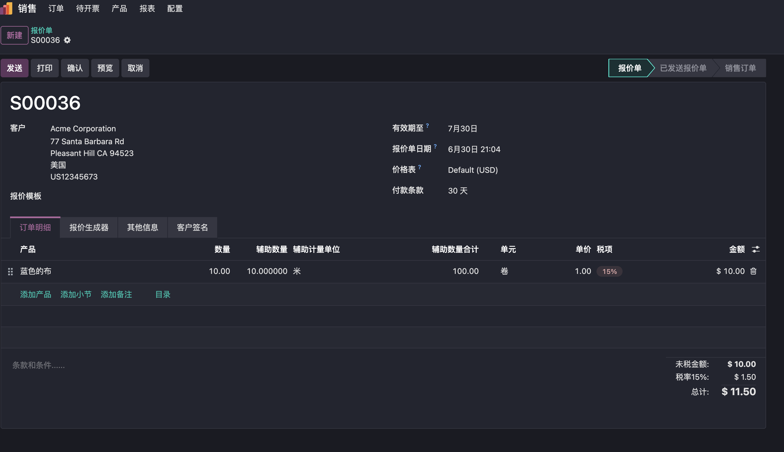Grab the drag handle of 蓝色的布 row
The image size is (784, 452).
coord(10,272)
